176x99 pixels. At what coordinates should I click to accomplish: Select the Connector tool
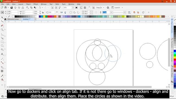tap(2, 63)
